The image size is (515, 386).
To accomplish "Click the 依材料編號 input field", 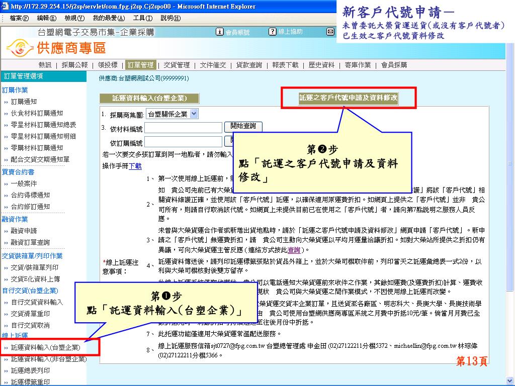I will tap(183, 128).
